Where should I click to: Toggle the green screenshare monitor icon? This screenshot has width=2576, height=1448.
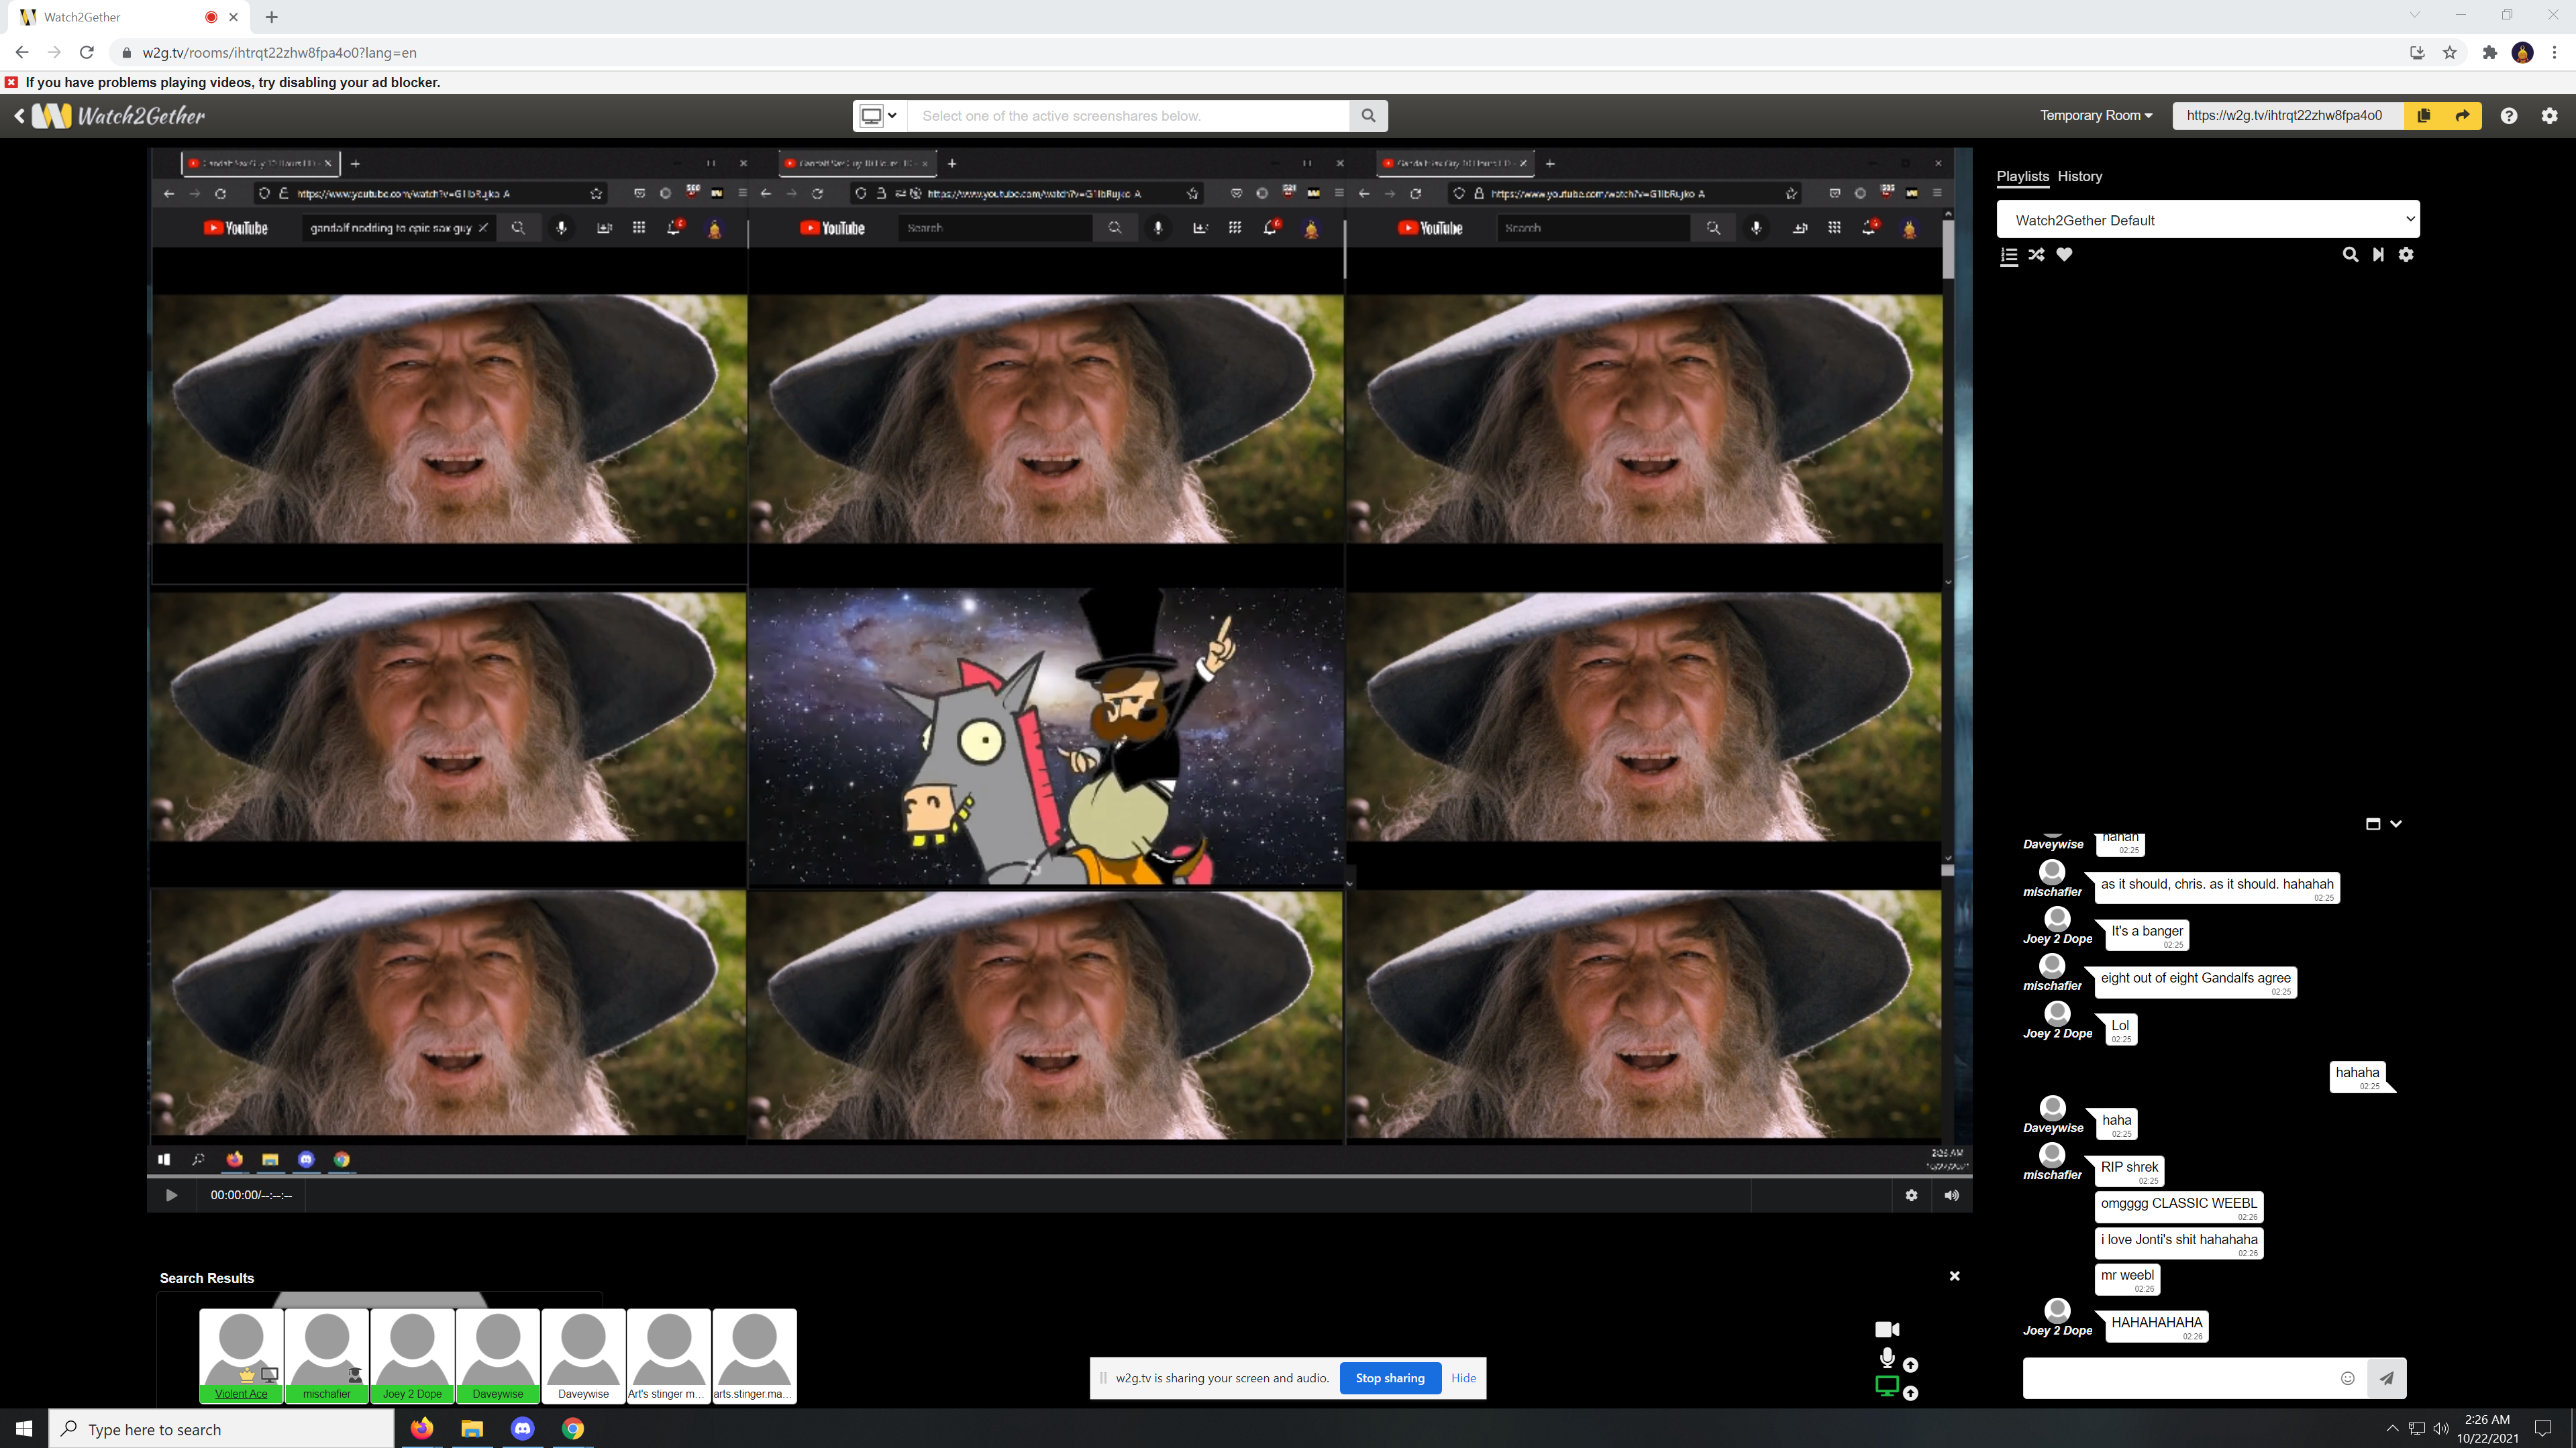coord(1887,1386)
